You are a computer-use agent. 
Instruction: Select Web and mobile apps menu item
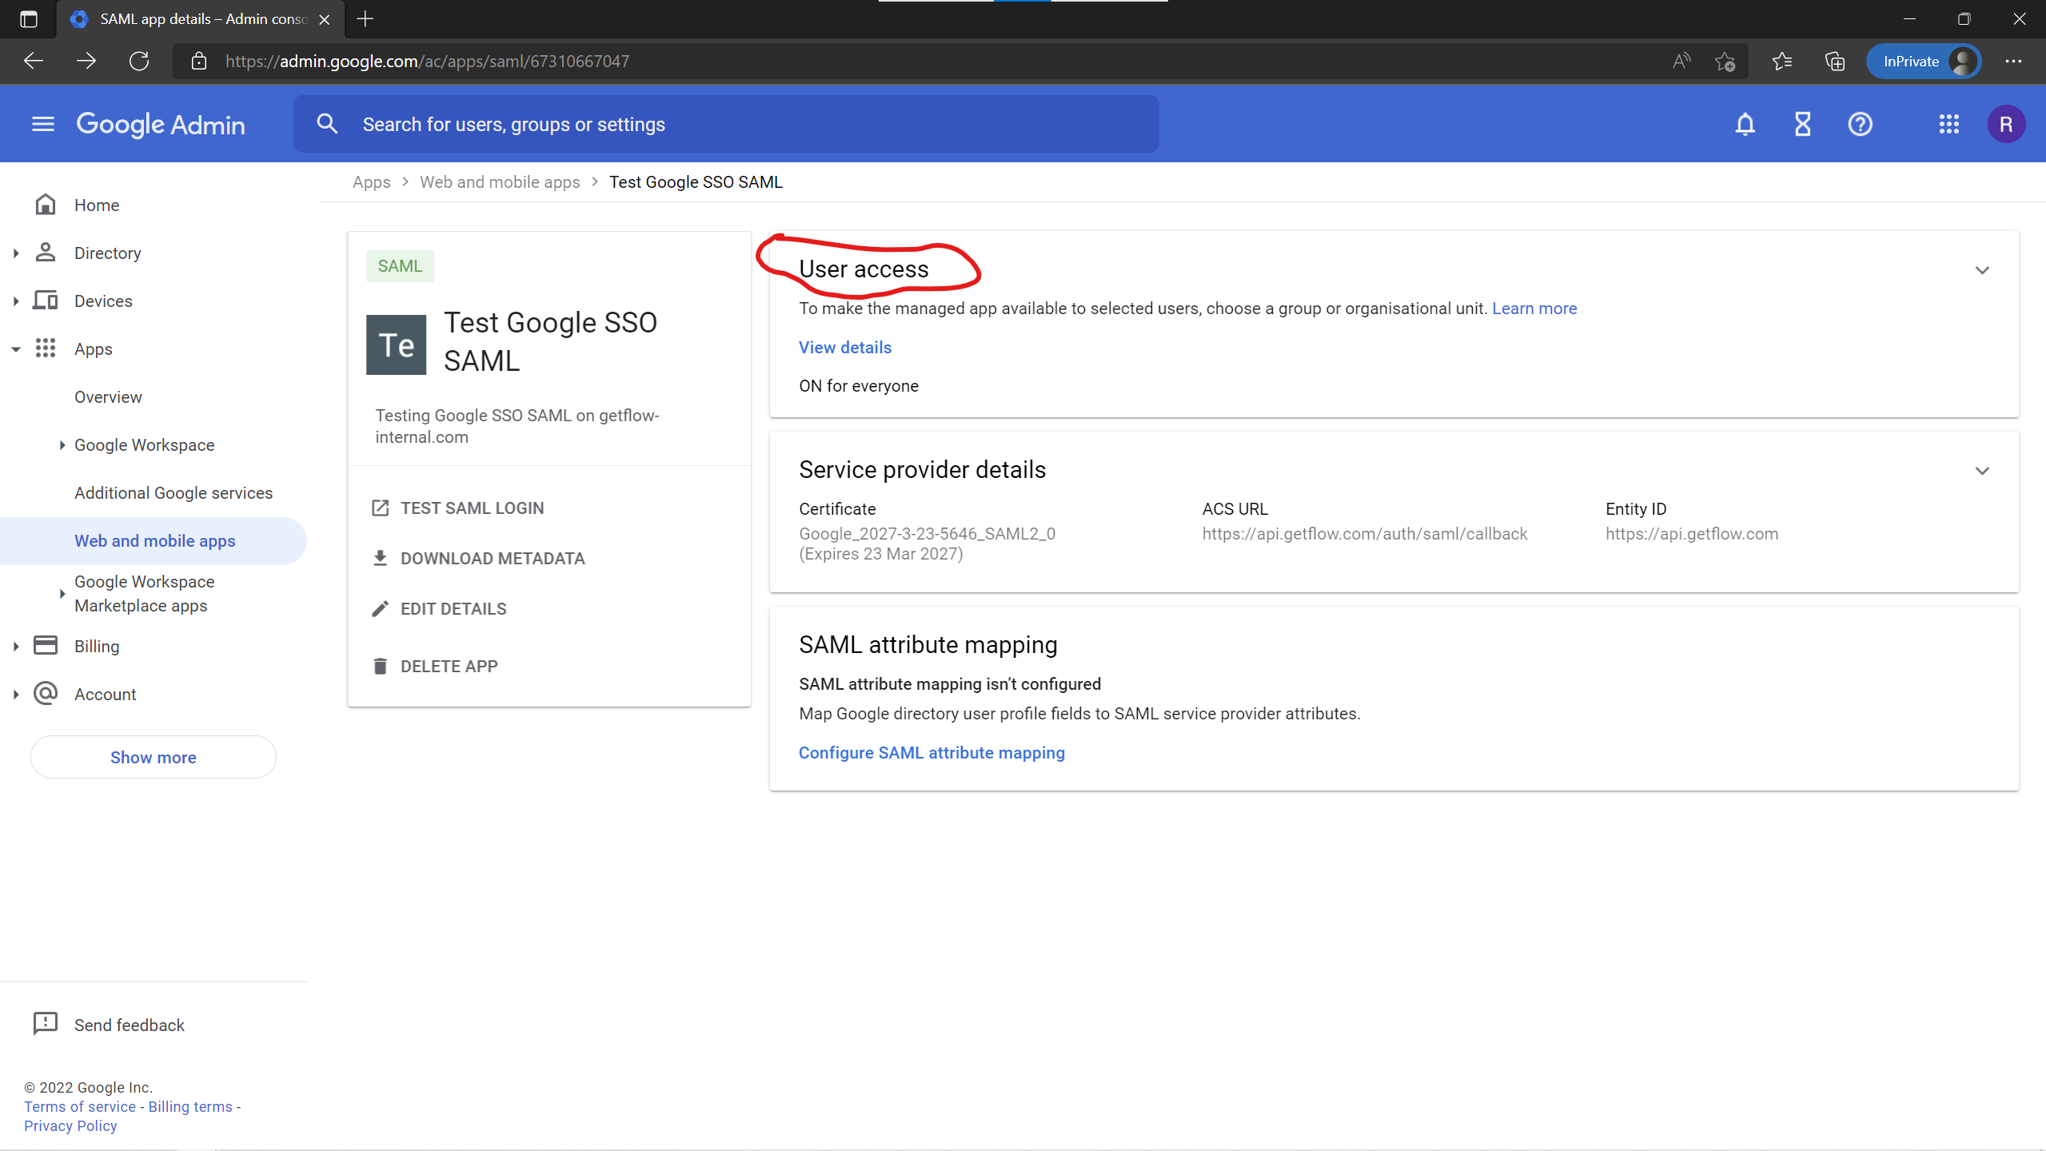[x=154, y=541]
